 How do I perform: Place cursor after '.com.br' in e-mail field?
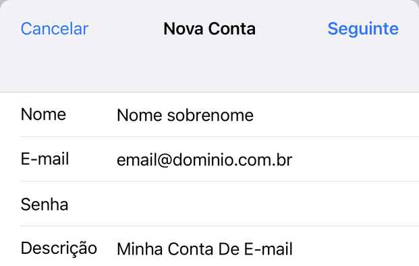coord(293,160)
